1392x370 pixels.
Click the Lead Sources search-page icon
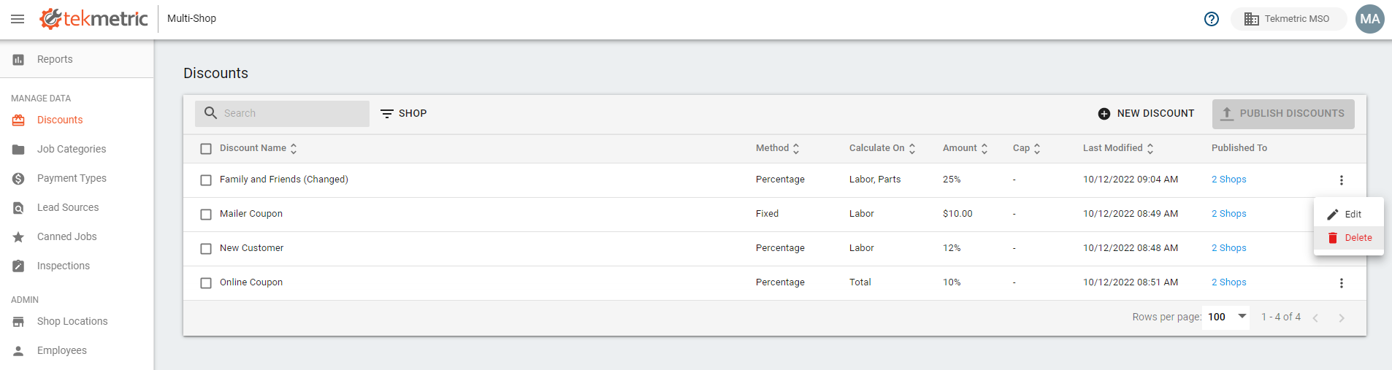[18, 208]
